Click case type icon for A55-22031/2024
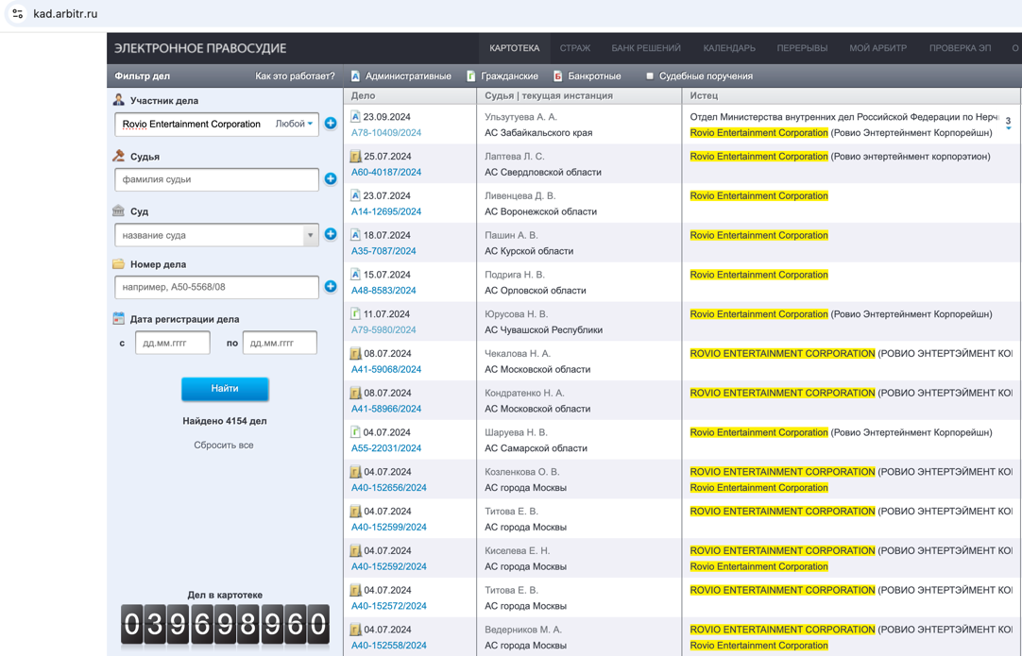This screenshot has width=1022, height=656. pyautogui.click(x=355, y=432)
